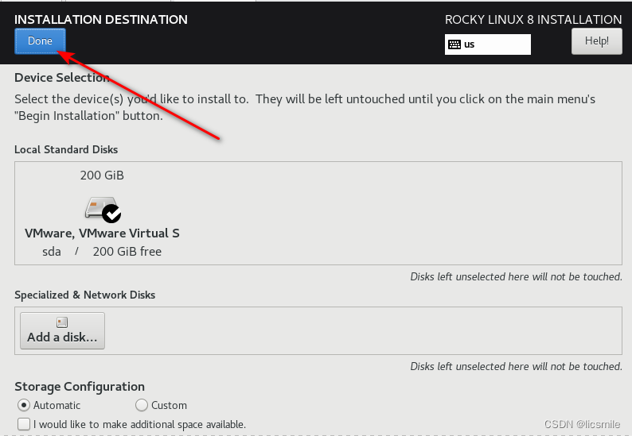Click the 'Storage Configuration' heading
This screenshot has width=632, height=436.
click(80, 387)
